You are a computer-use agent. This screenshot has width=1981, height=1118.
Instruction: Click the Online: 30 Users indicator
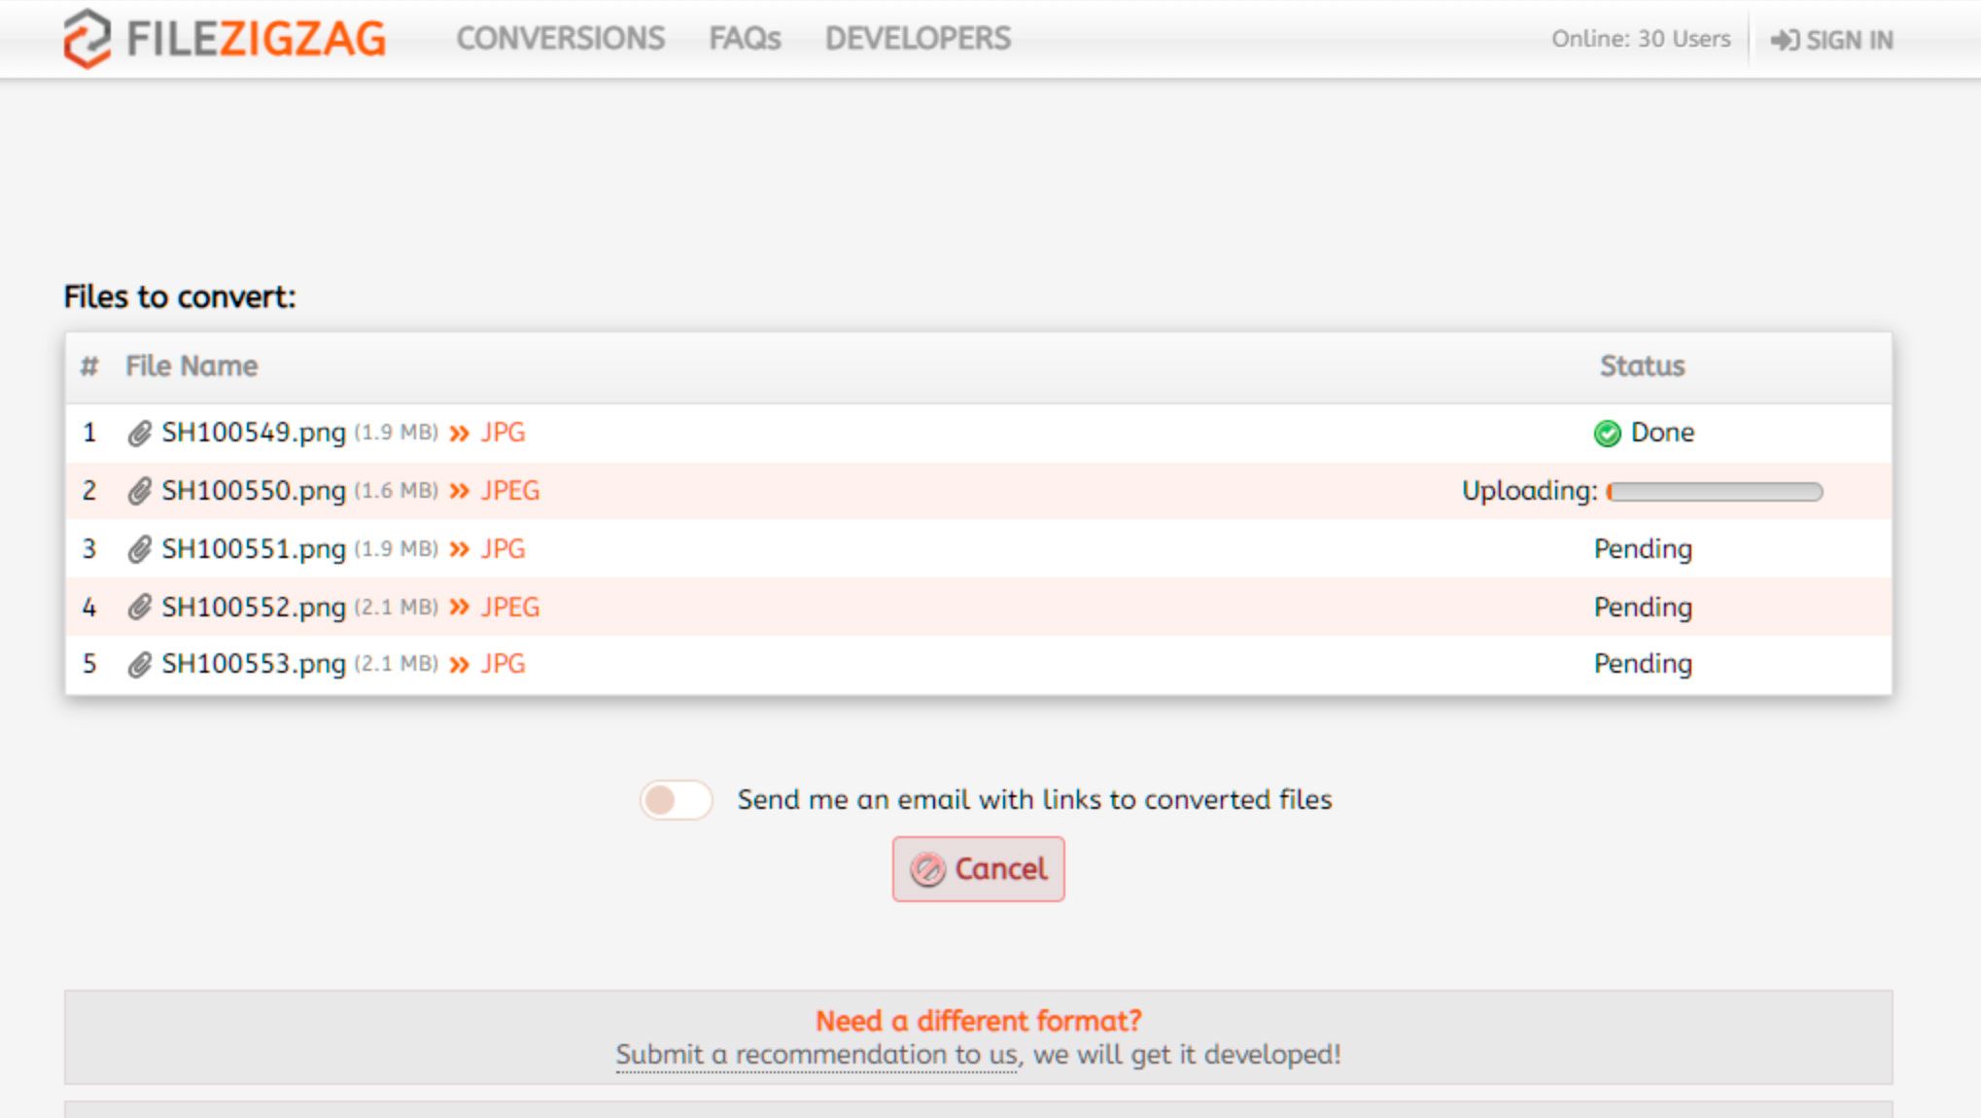pos(1638,38)
